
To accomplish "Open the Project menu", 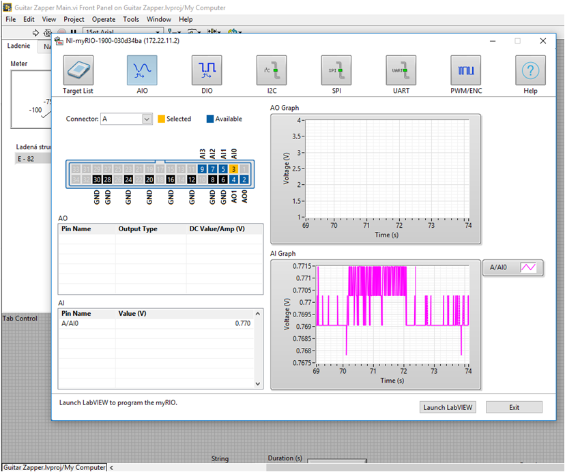I will pos(74,20).
